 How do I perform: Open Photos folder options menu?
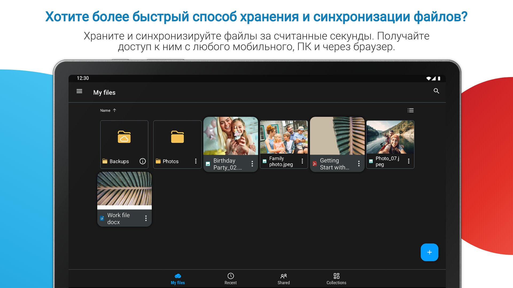pyautogui.click(x=196, y=161)
